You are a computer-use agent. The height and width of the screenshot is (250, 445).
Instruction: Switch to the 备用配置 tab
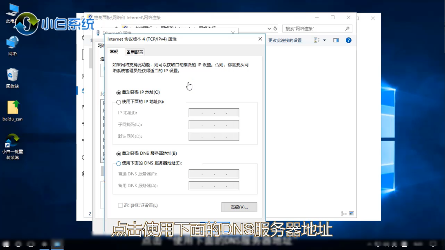click(135, 52)
